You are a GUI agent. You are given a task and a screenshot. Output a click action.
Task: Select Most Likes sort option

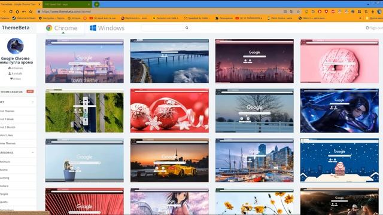coord(7,136)
